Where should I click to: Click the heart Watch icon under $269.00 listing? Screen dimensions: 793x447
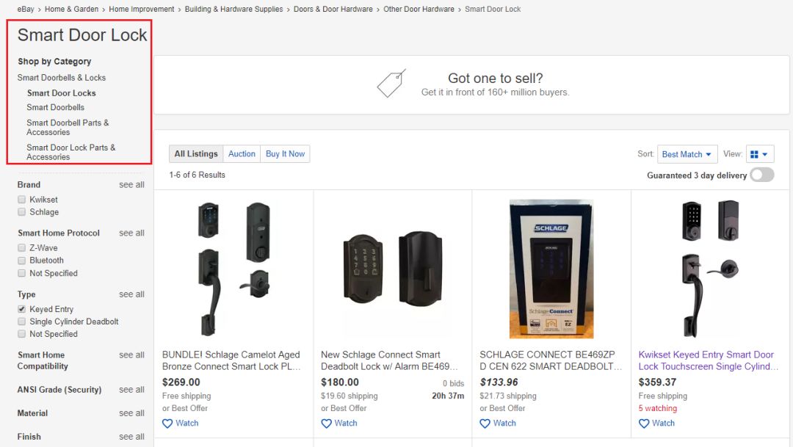167,424
